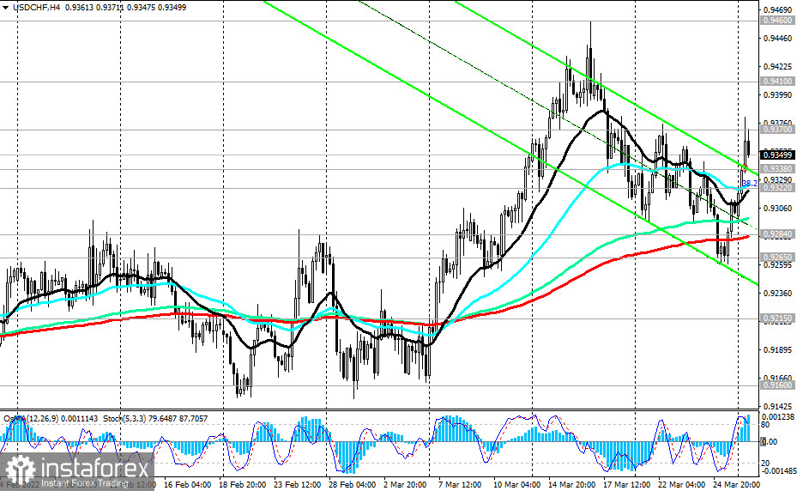Select the 0.93700 resistance level label

coord(777,130)
